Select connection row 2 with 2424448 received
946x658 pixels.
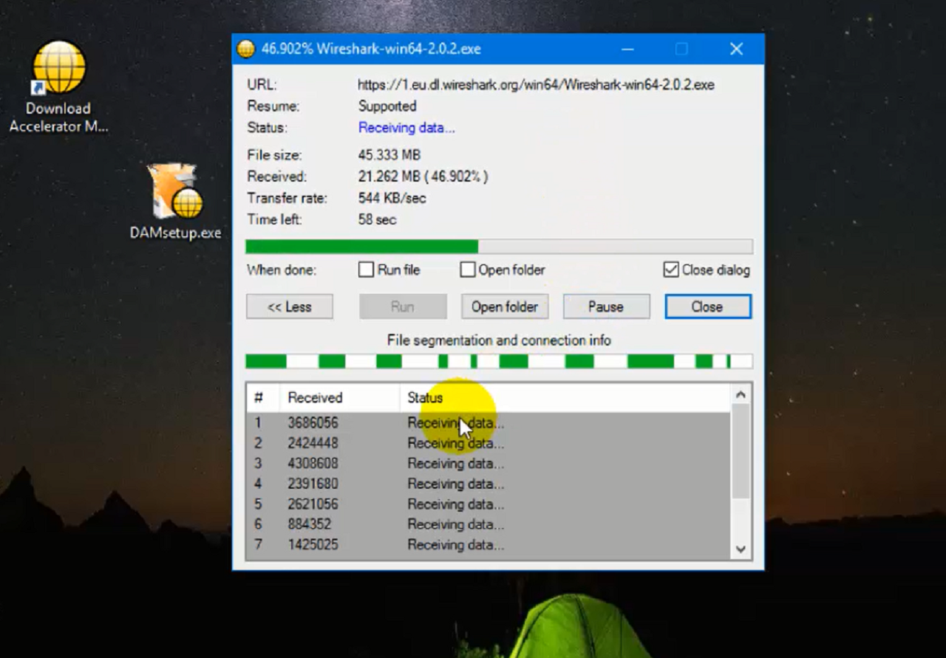tap(489, 444)
